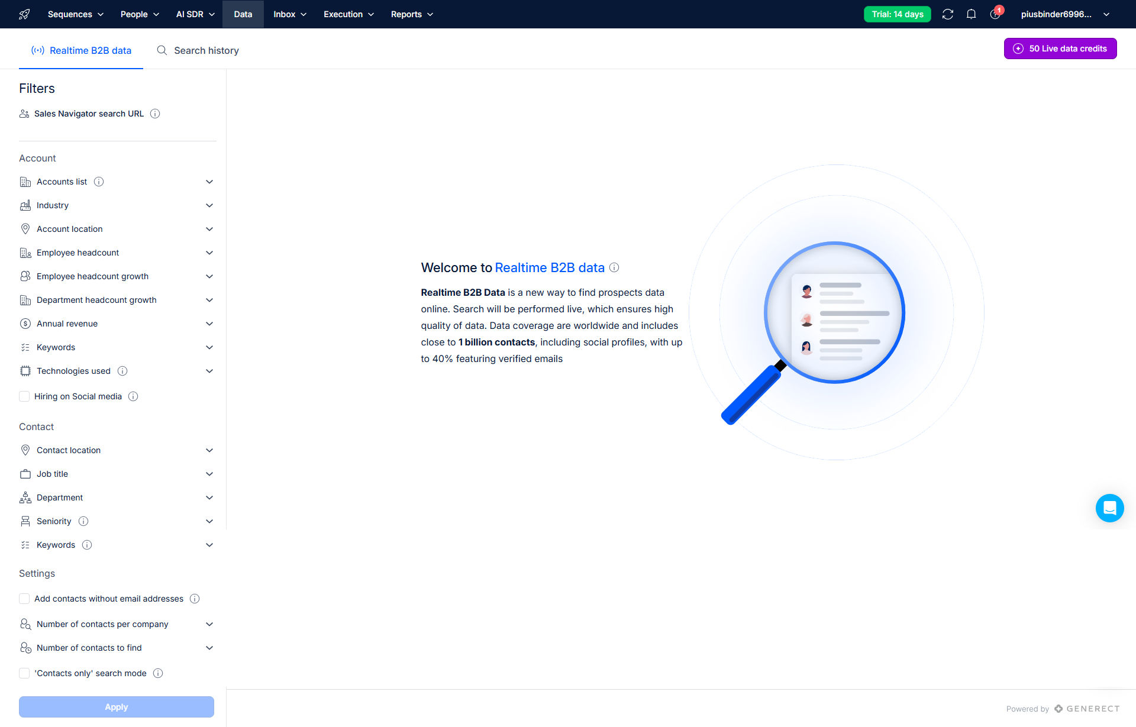Open the alert icon with red badge
The image size is (1136, 727).
[995, 14]
